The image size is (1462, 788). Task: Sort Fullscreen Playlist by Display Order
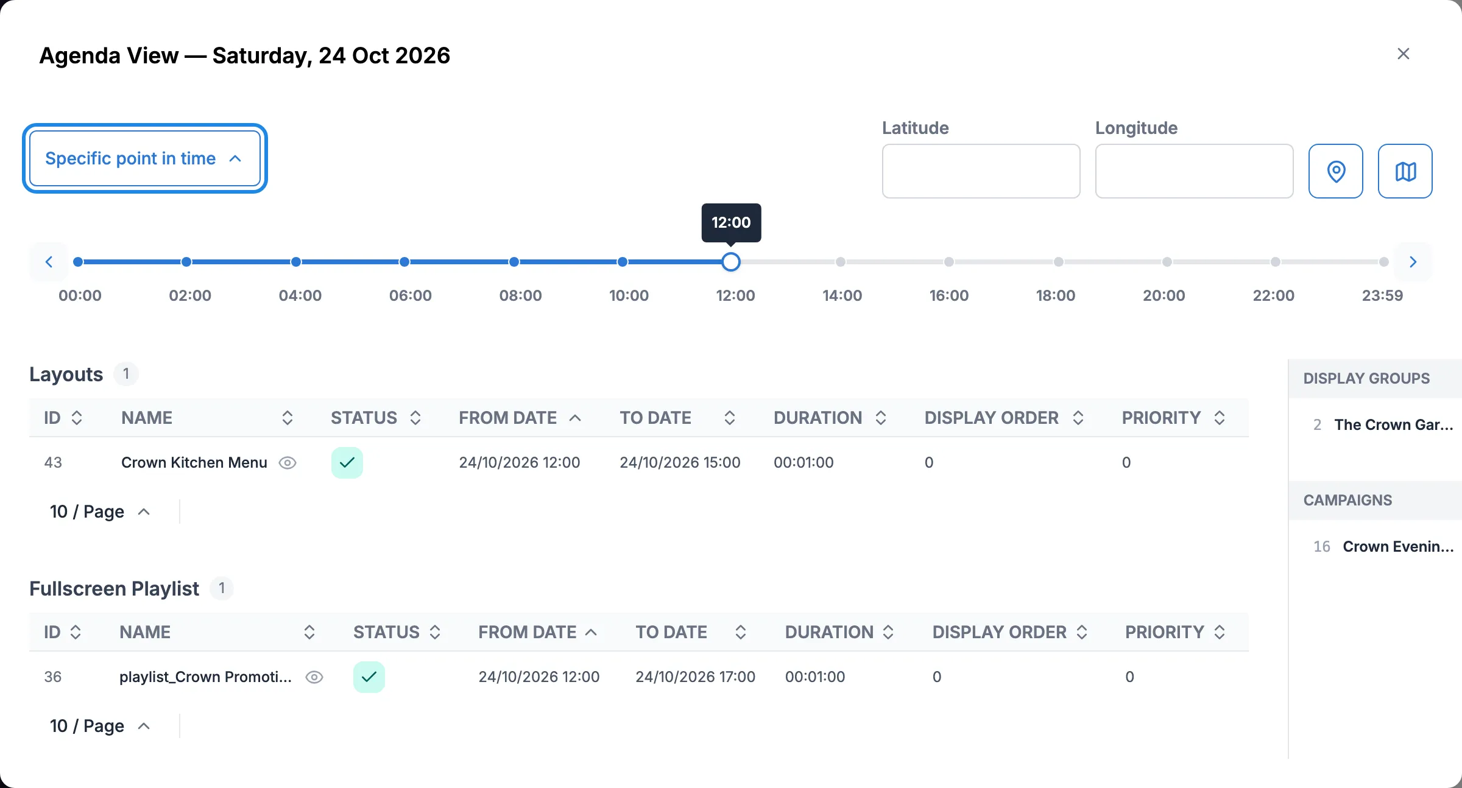coord(1082,632)
